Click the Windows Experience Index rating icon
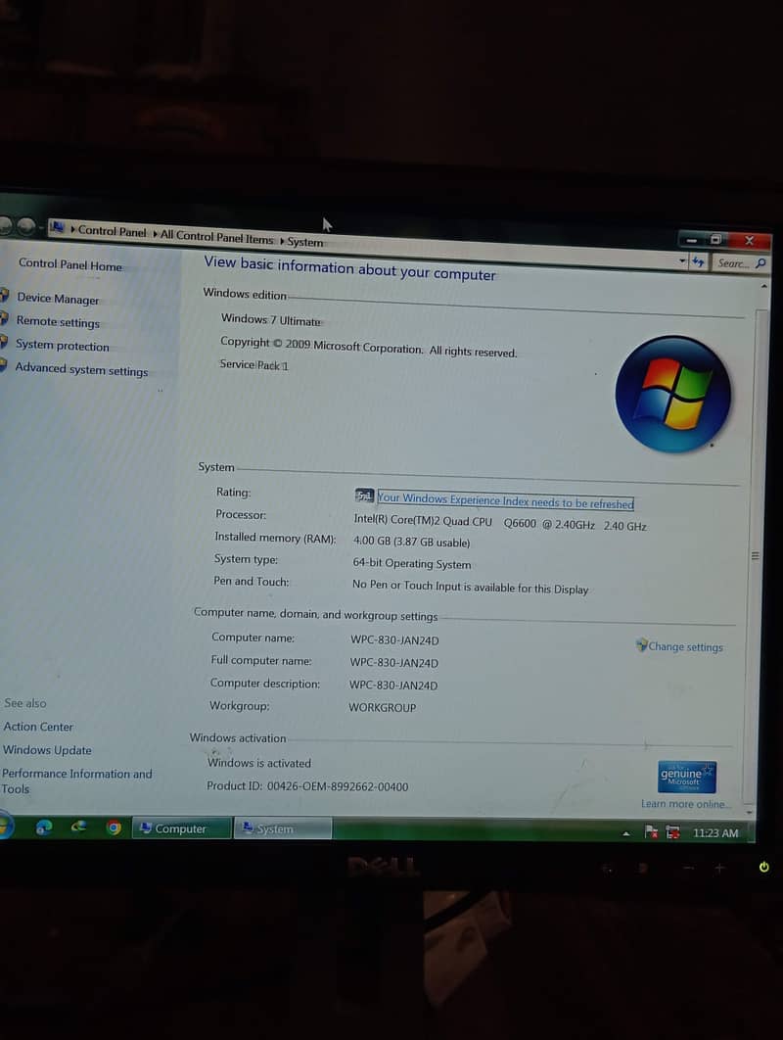Image resolution: width=783 pixels, height=1040 pixels. (364, 496)
